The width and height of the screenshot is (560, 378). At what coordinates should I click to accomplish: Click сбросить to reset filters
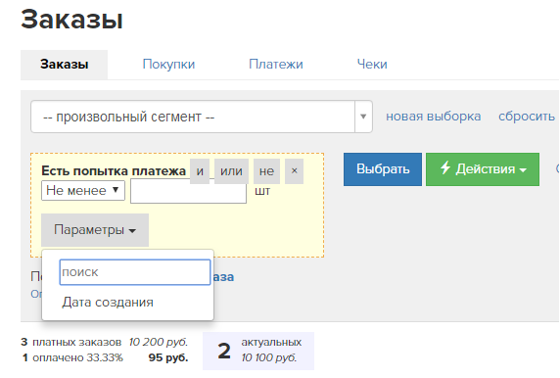[527, 117]
